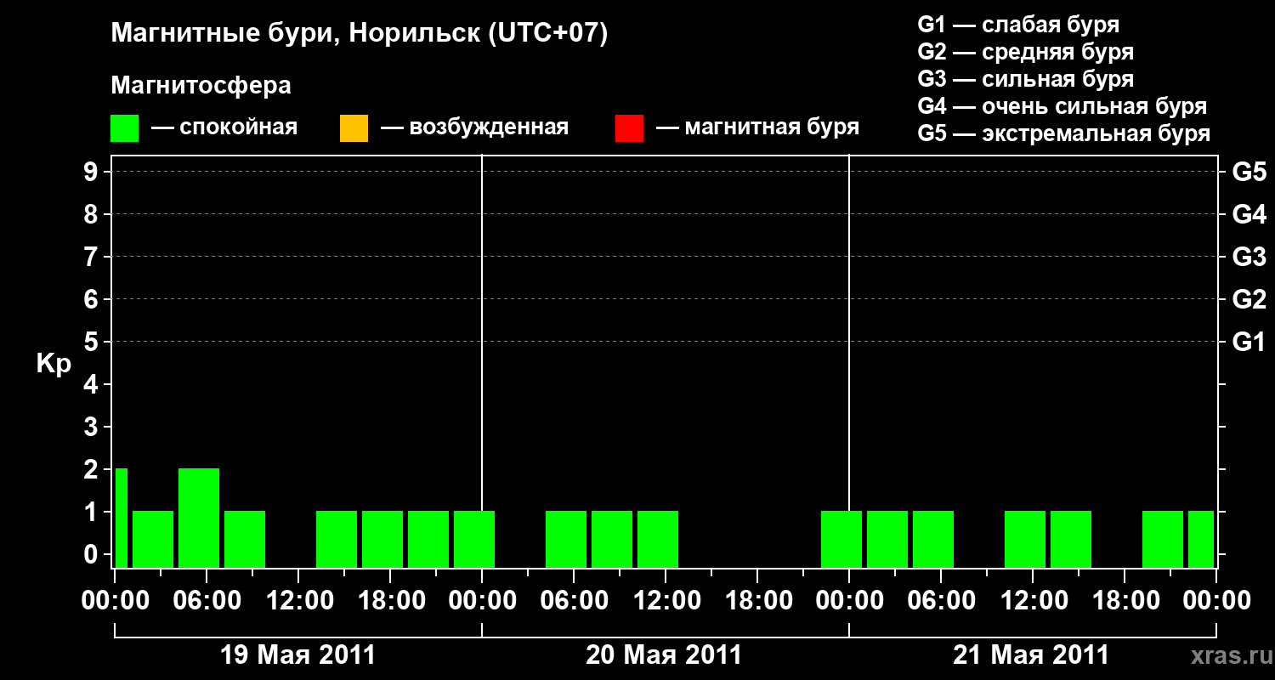Viewport: 1275px width, 680px height.
Task: Click the red 'магнитная буря' legend swatch
Action: click(629, 128)
